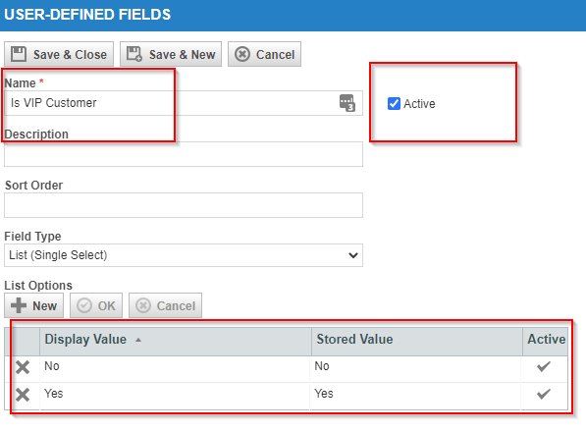Edit the Yes stored value cell

[x=415, y=395]
